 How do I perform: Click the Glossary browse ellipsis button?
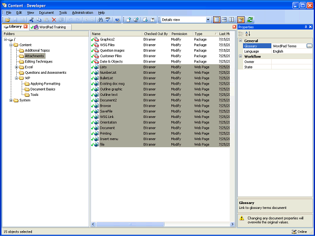click(310, 46)
